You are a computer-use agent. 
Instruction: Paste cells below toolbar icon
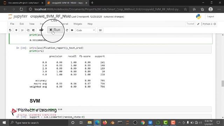point(34,30)
